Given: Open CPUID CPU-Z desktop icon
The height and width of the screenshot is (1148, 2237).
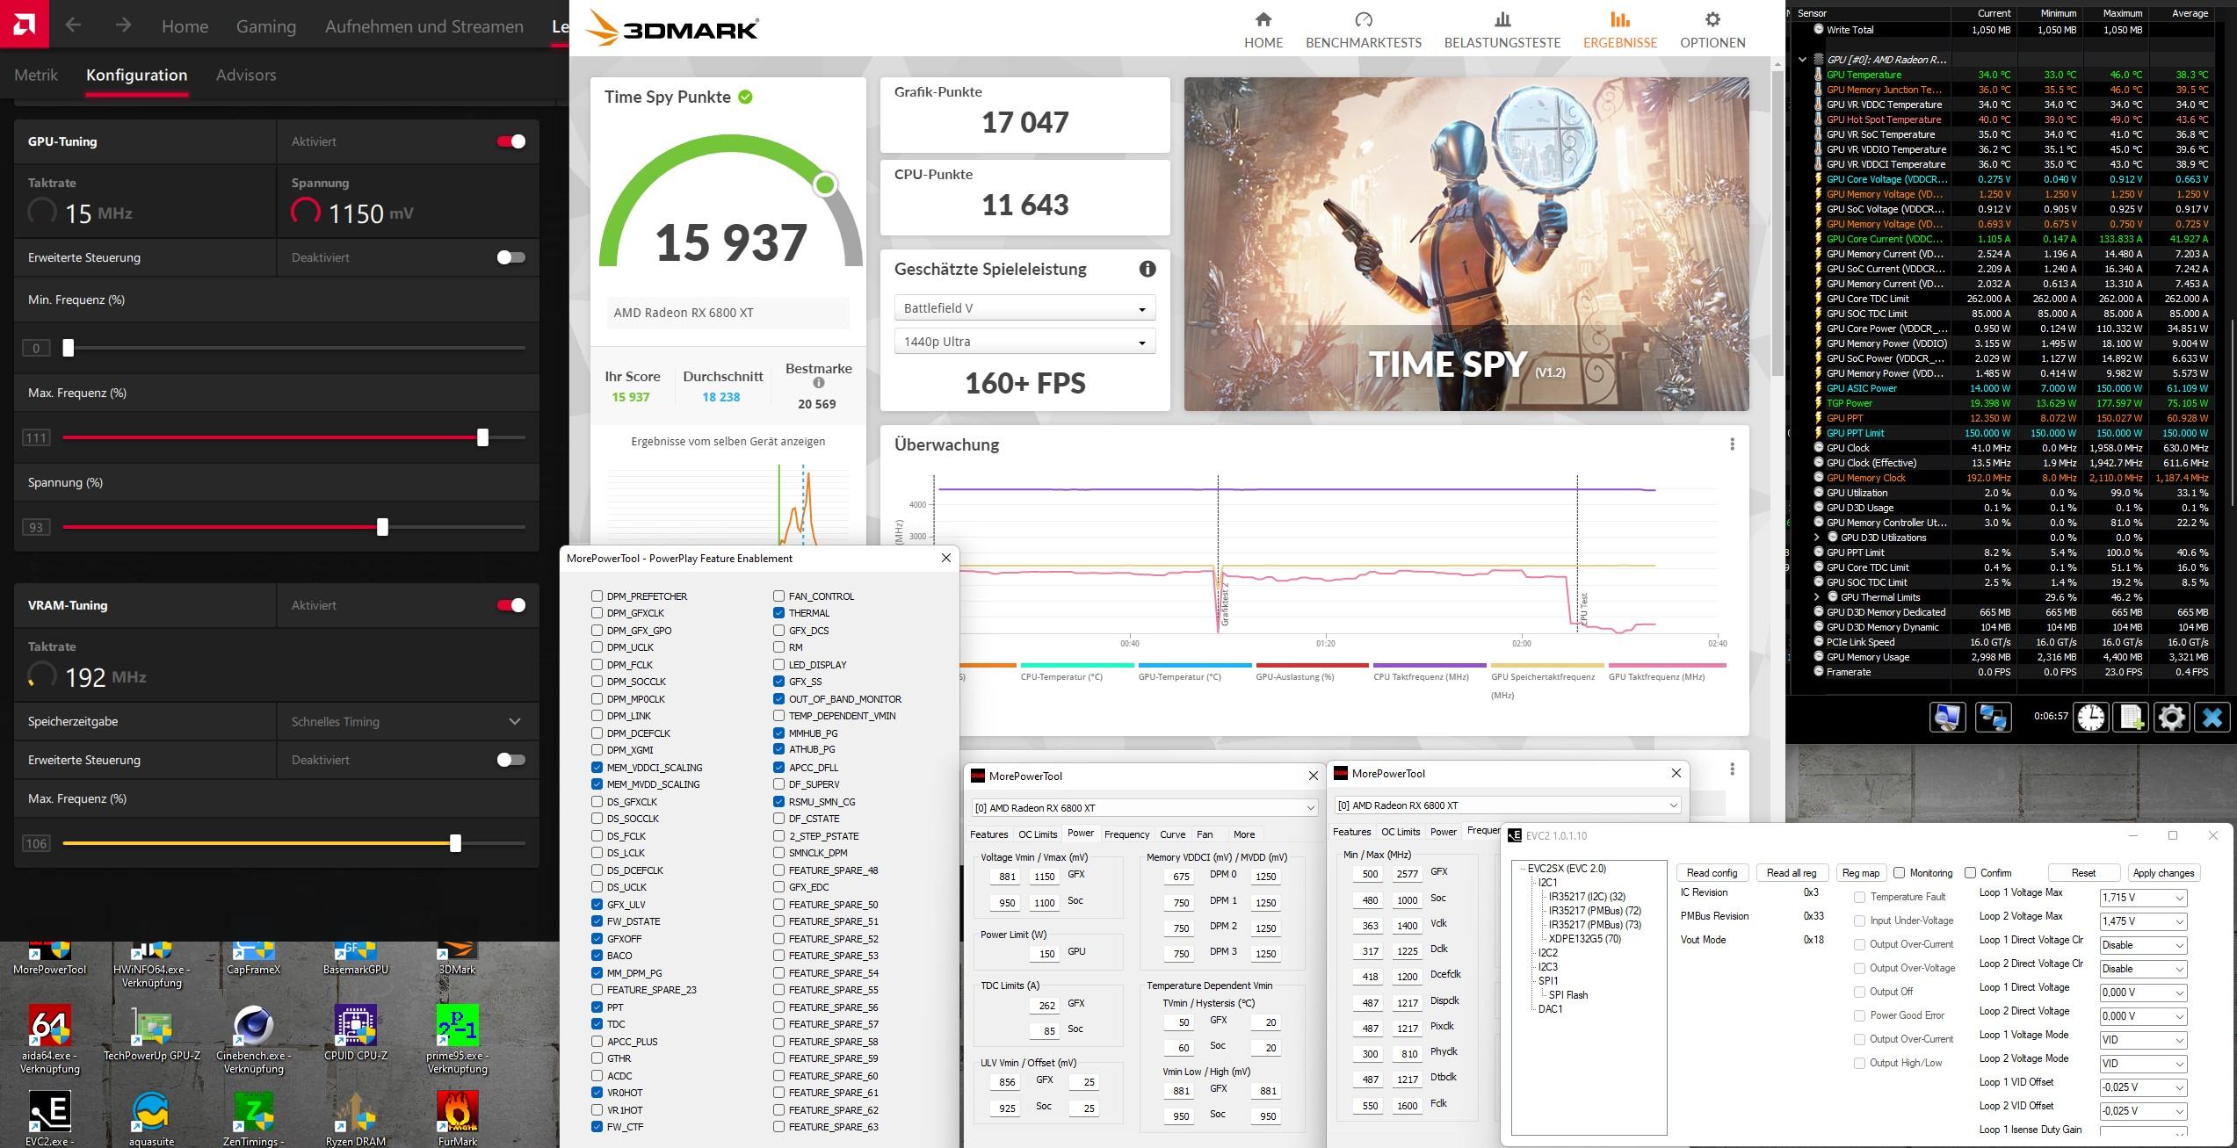Looking at the screenshot, I should coord(356,1035).
